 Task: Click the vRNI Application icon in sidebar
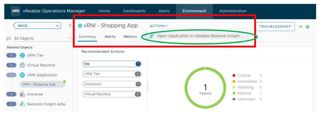click(22, 75)
